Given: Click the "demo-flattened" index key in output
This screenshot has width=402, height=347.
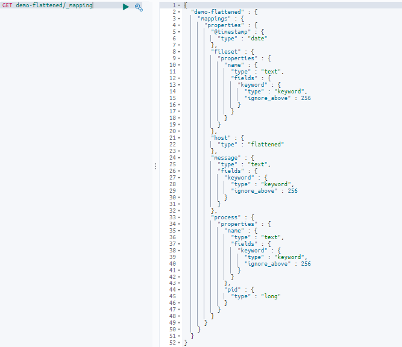Looking at the screenshot, I should pyautogui.click(x=218, y=12).
